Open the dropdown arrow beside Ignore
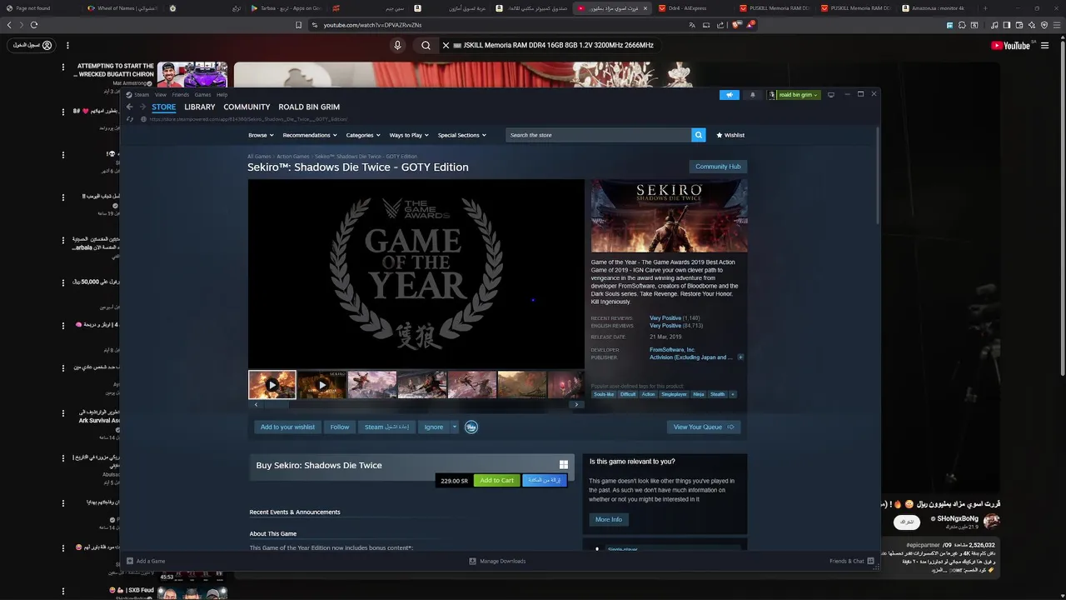This screenshot has height=600, width=1066. [454, 427]
